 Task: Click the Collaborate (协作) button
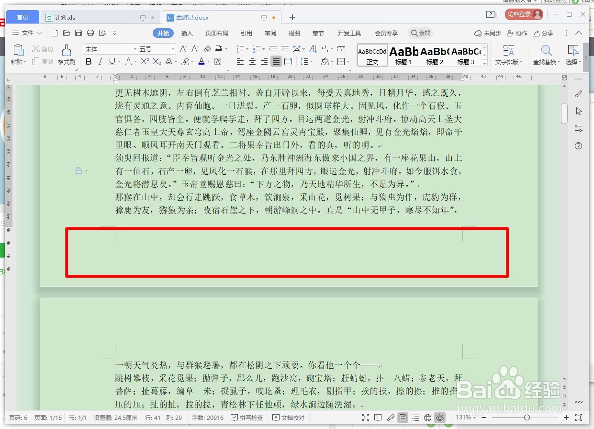(x=517, y=33)
